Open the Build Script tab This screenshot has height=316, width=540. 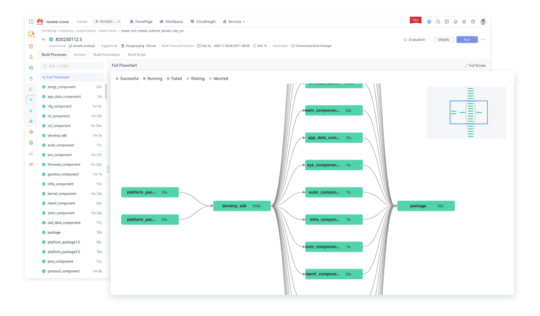pos(137,55)
